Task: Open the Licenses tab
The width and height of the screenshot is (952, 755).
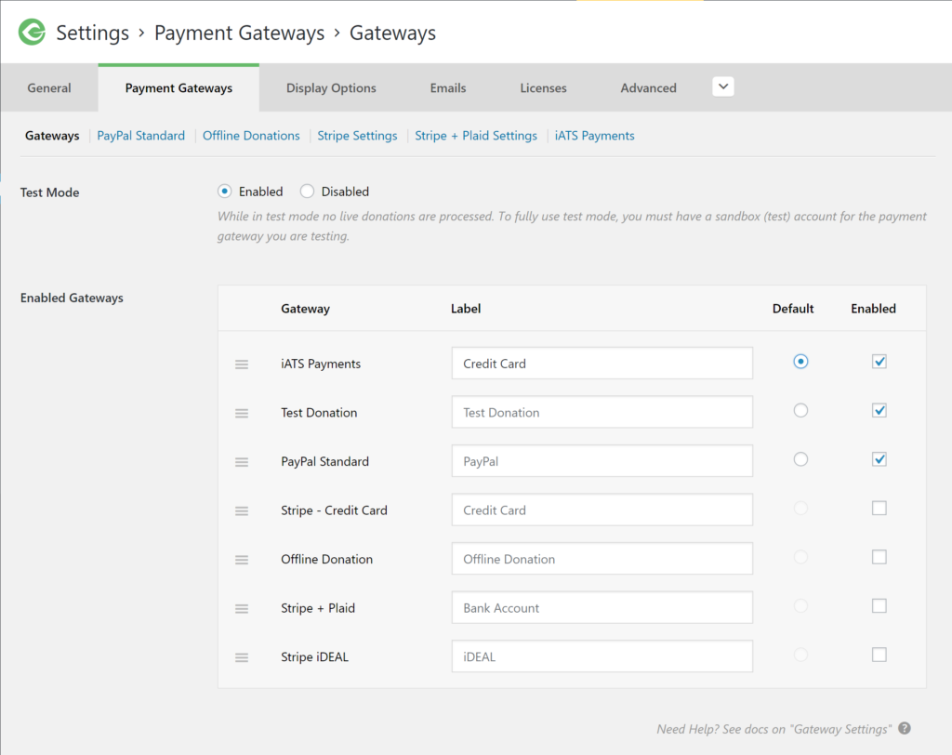Action: coord(543,88)
